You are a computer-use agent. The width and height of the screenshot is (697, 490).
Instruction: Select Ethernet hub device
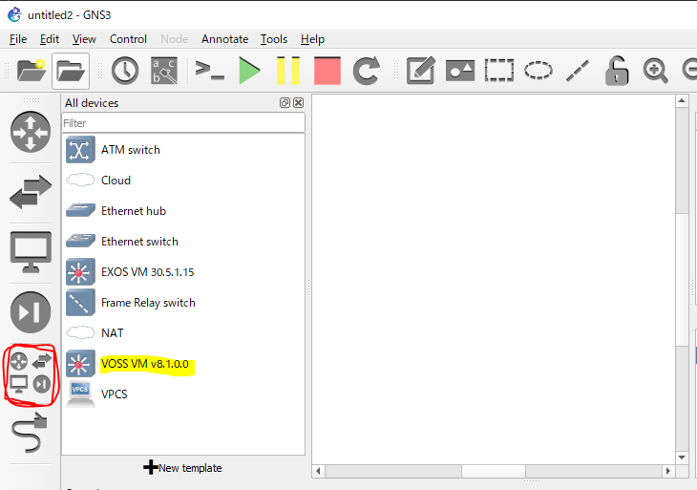click(x=183, y=211)
